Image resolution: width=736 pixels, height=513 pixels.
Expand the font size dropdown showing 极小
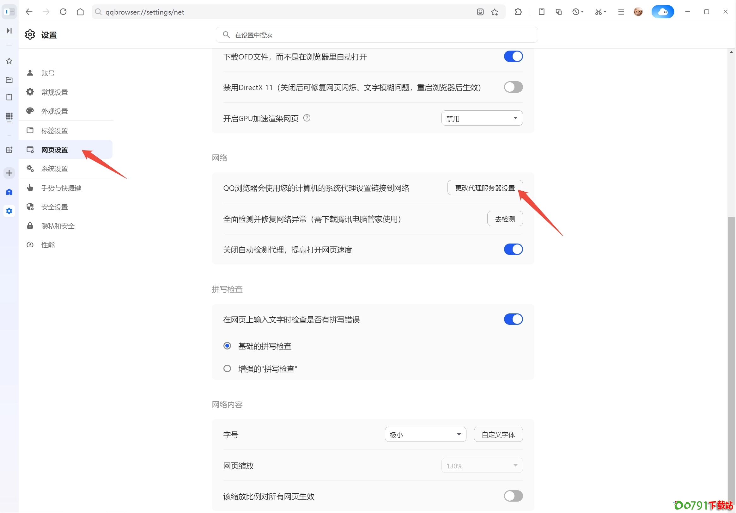pos(425,434)
